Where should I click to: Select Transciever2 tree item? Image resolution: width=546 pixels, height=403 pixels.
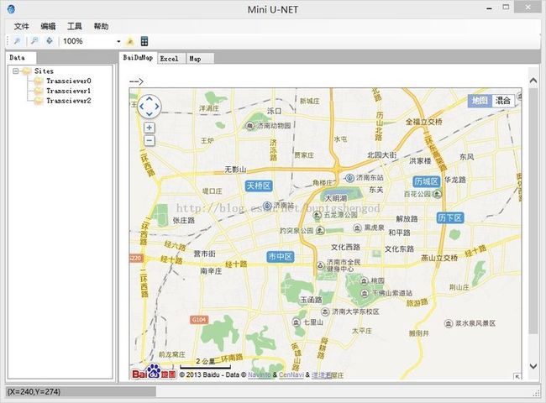coord(69,101)
